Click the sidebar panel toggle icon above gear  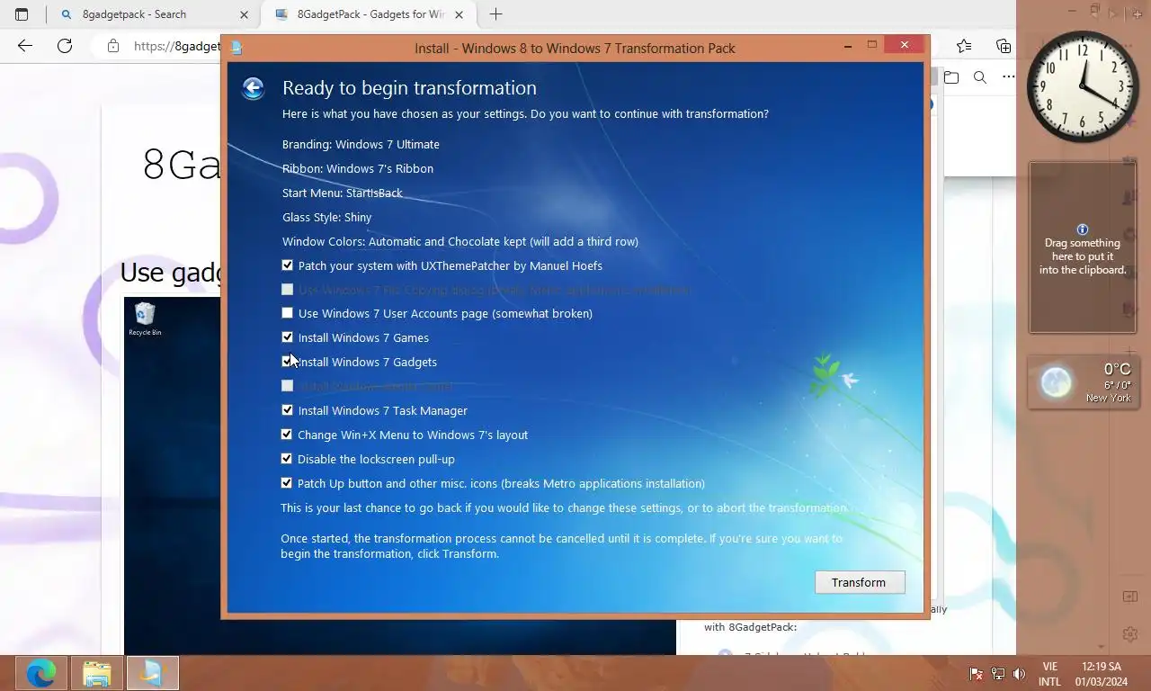click(1130, 597)
